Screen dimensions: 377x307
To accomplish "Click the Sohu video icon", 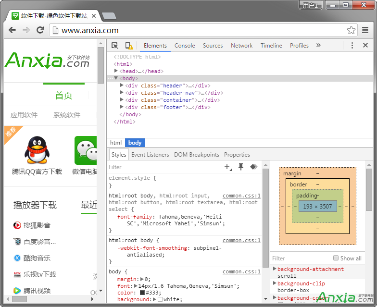I will [17, 225].
